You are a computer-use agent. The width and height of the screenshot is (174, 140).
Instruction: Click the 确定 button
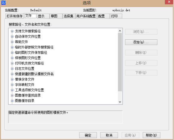[x=88, y=135]
